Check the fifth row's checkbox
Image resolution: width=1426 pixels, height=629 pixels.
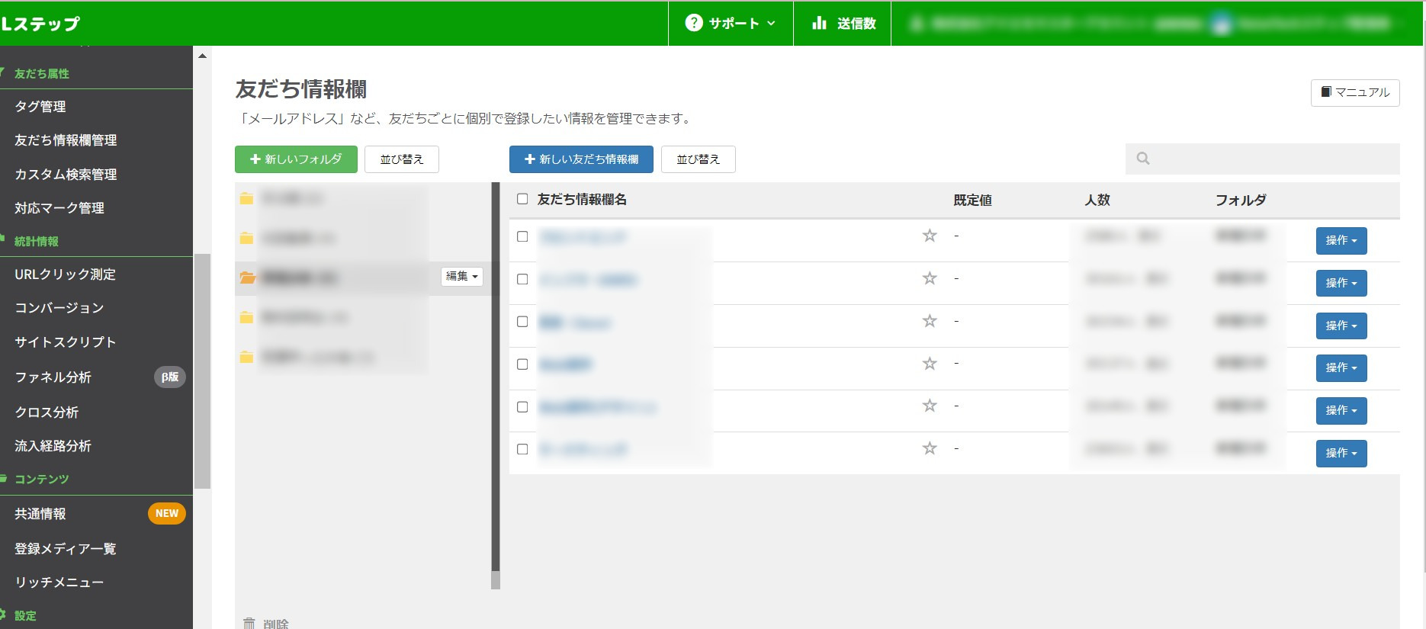click(x=522, y=407)
